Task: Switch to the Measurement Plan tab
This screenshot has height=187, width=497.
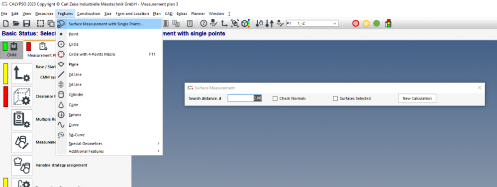Action: tap(40, 50)
